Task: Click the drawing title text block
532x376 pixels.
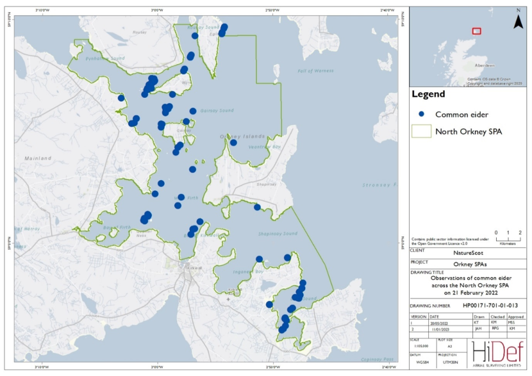Action: point(471,286)
